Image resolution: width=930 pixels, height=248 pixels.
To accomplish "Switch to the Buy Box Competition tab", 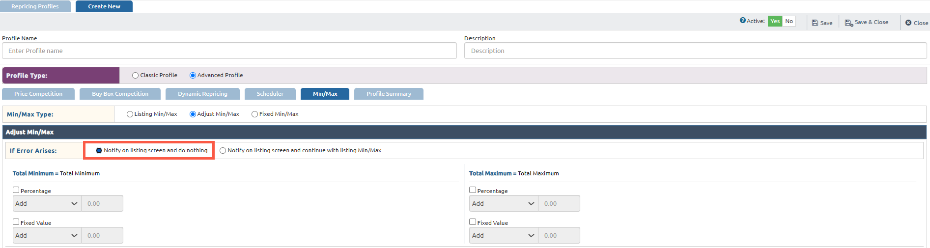I will (120, 94).
